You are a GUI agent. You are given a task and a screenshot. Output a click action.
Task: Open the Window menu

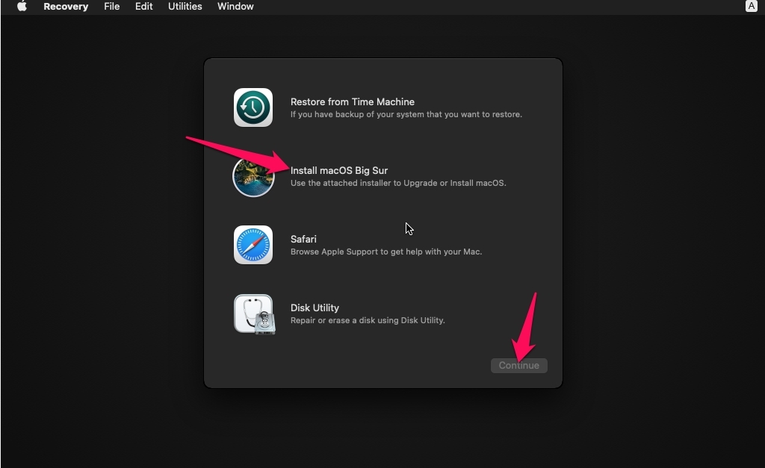(235, 7)
